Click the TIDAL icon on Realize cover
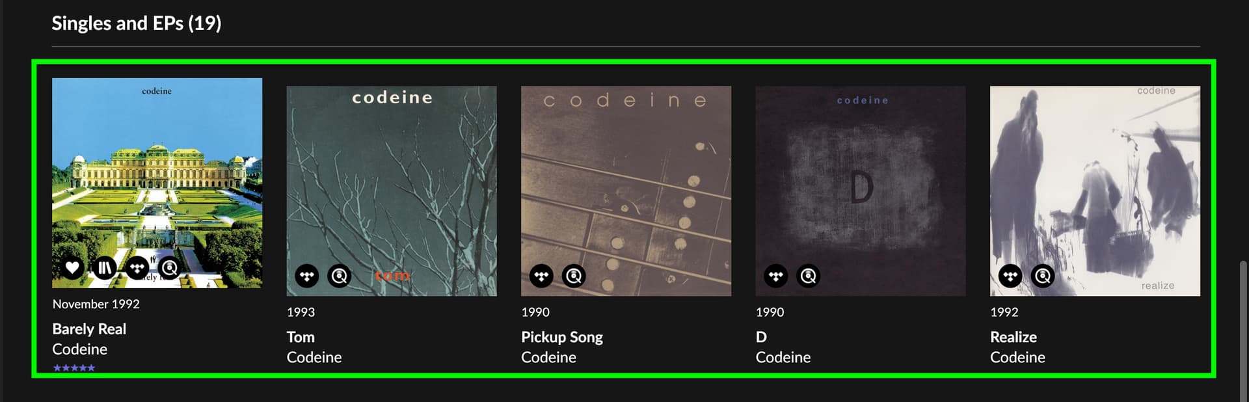Screen dimensions: 1249x402 (x=1010, y=276)
